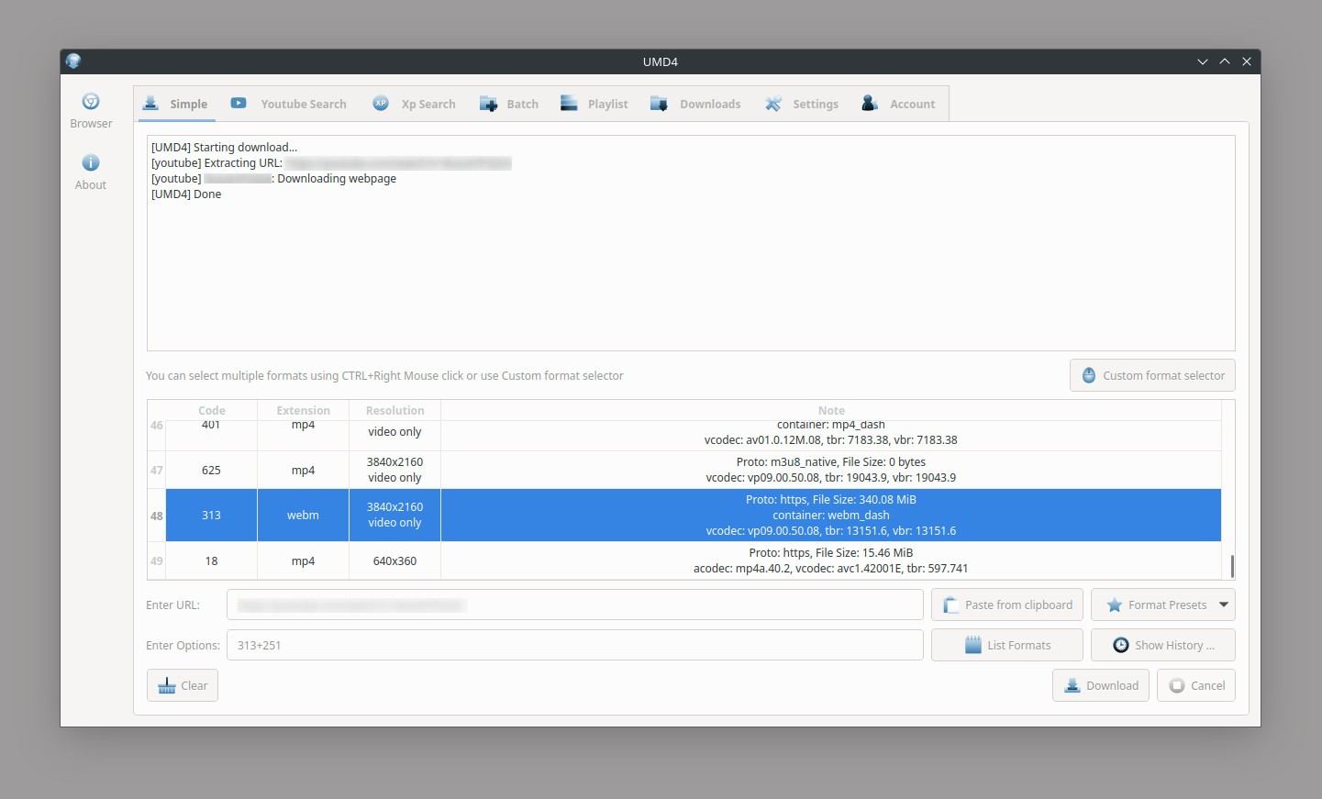Screen dimensions: 1322x799
Task: Go to the Downloads tab
Action: click(x=695, y=104)
